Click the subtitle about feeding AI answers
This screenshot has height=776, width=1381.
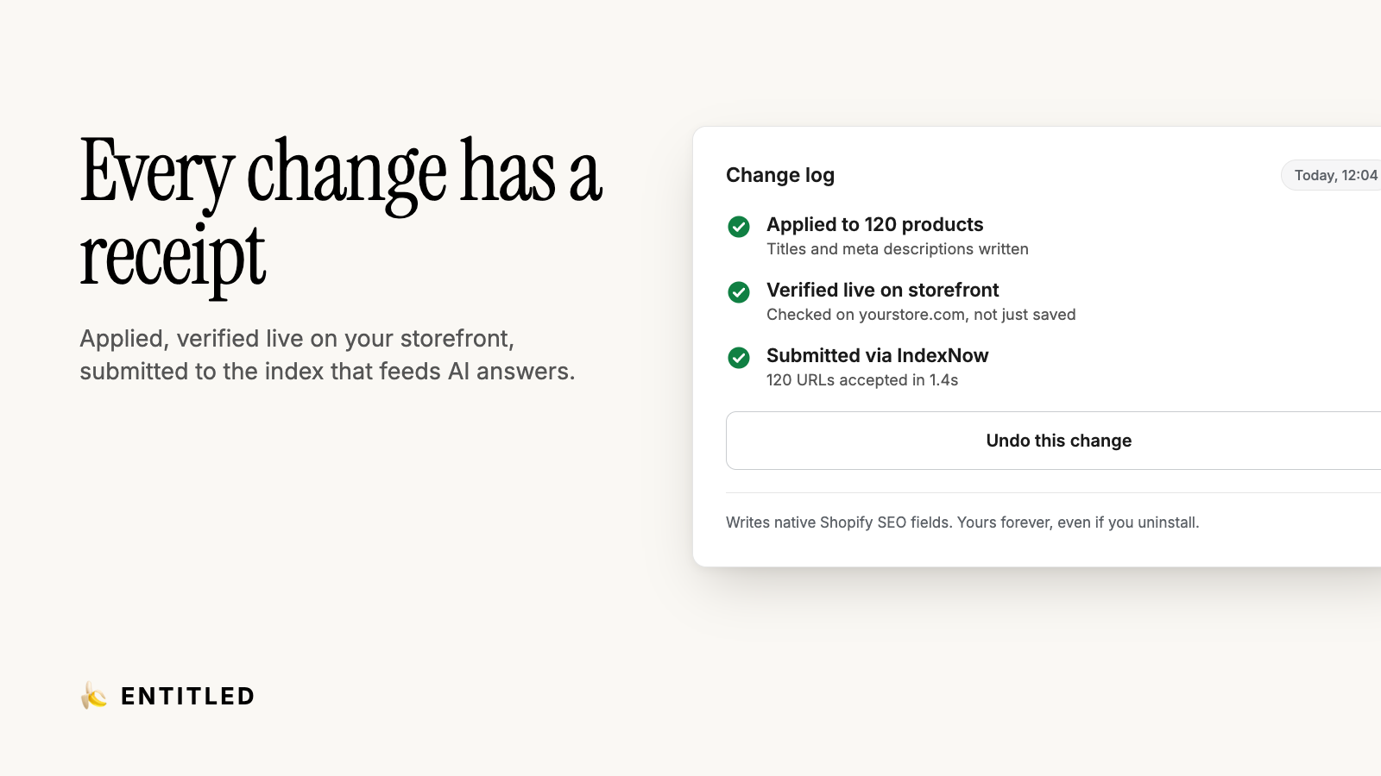click(x=327, y=372)
